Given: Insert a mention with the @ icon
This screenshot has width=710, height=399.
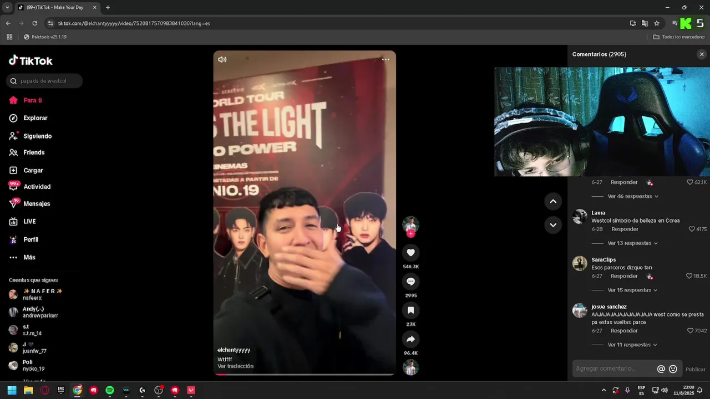Looking at the screenshot, I should click(661, 369).
